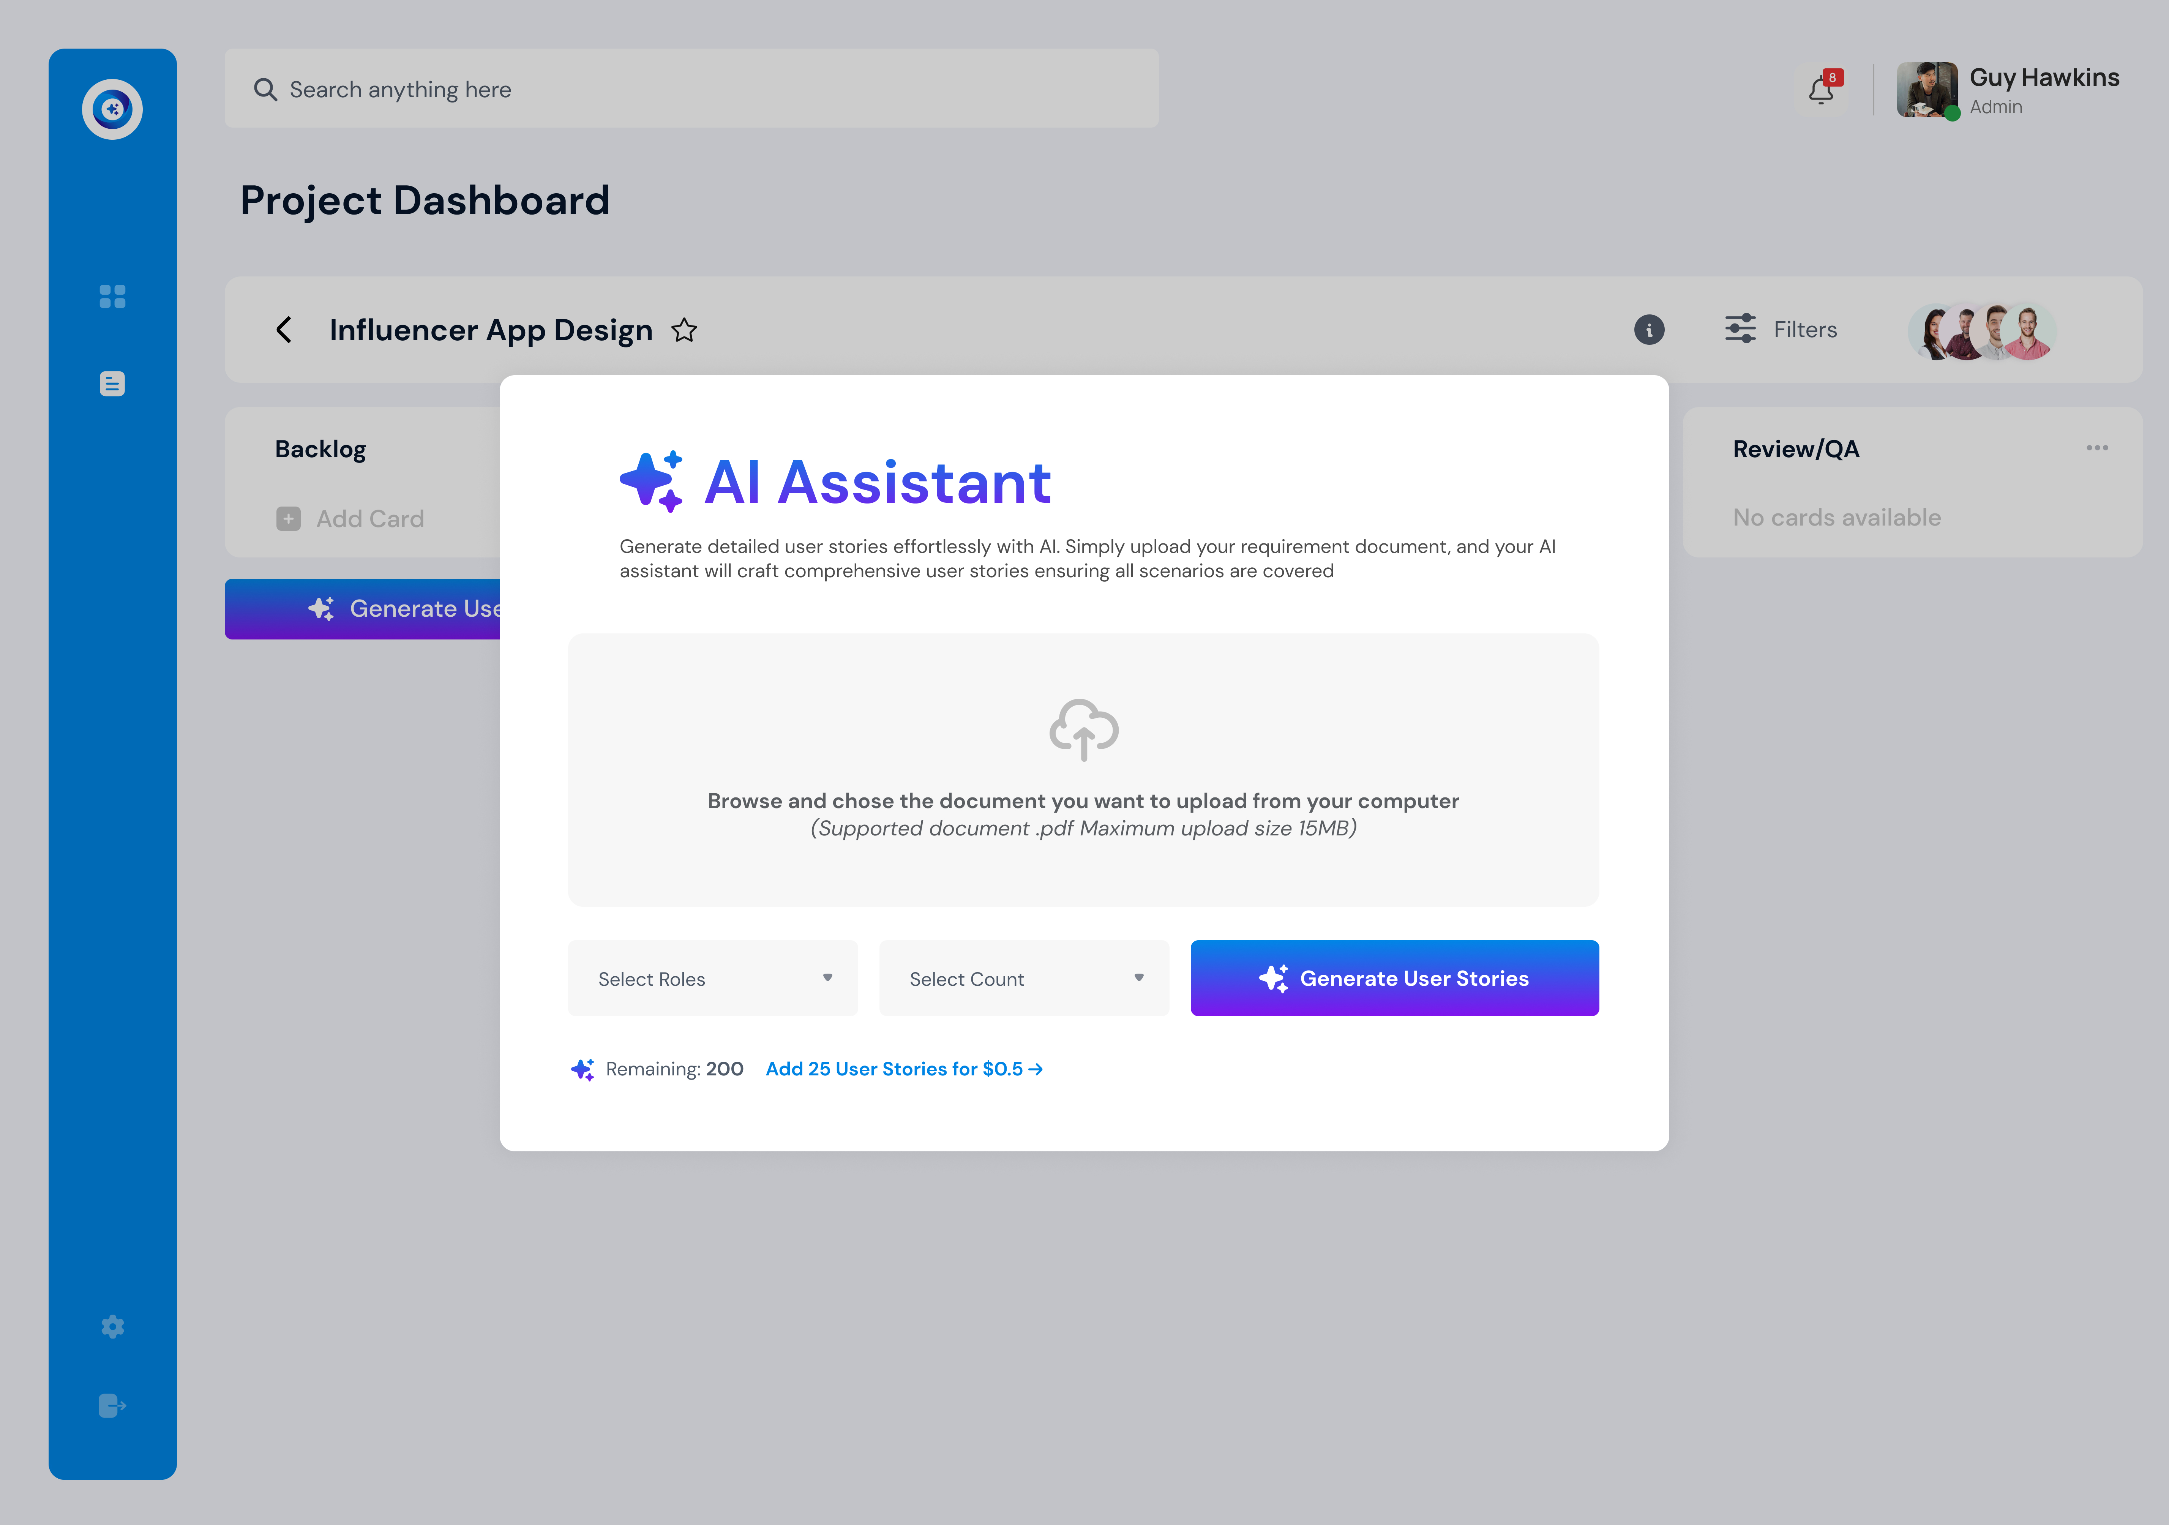Click Generate User Stories button in modal
2169x1525 pixels.
point(1394,978)
